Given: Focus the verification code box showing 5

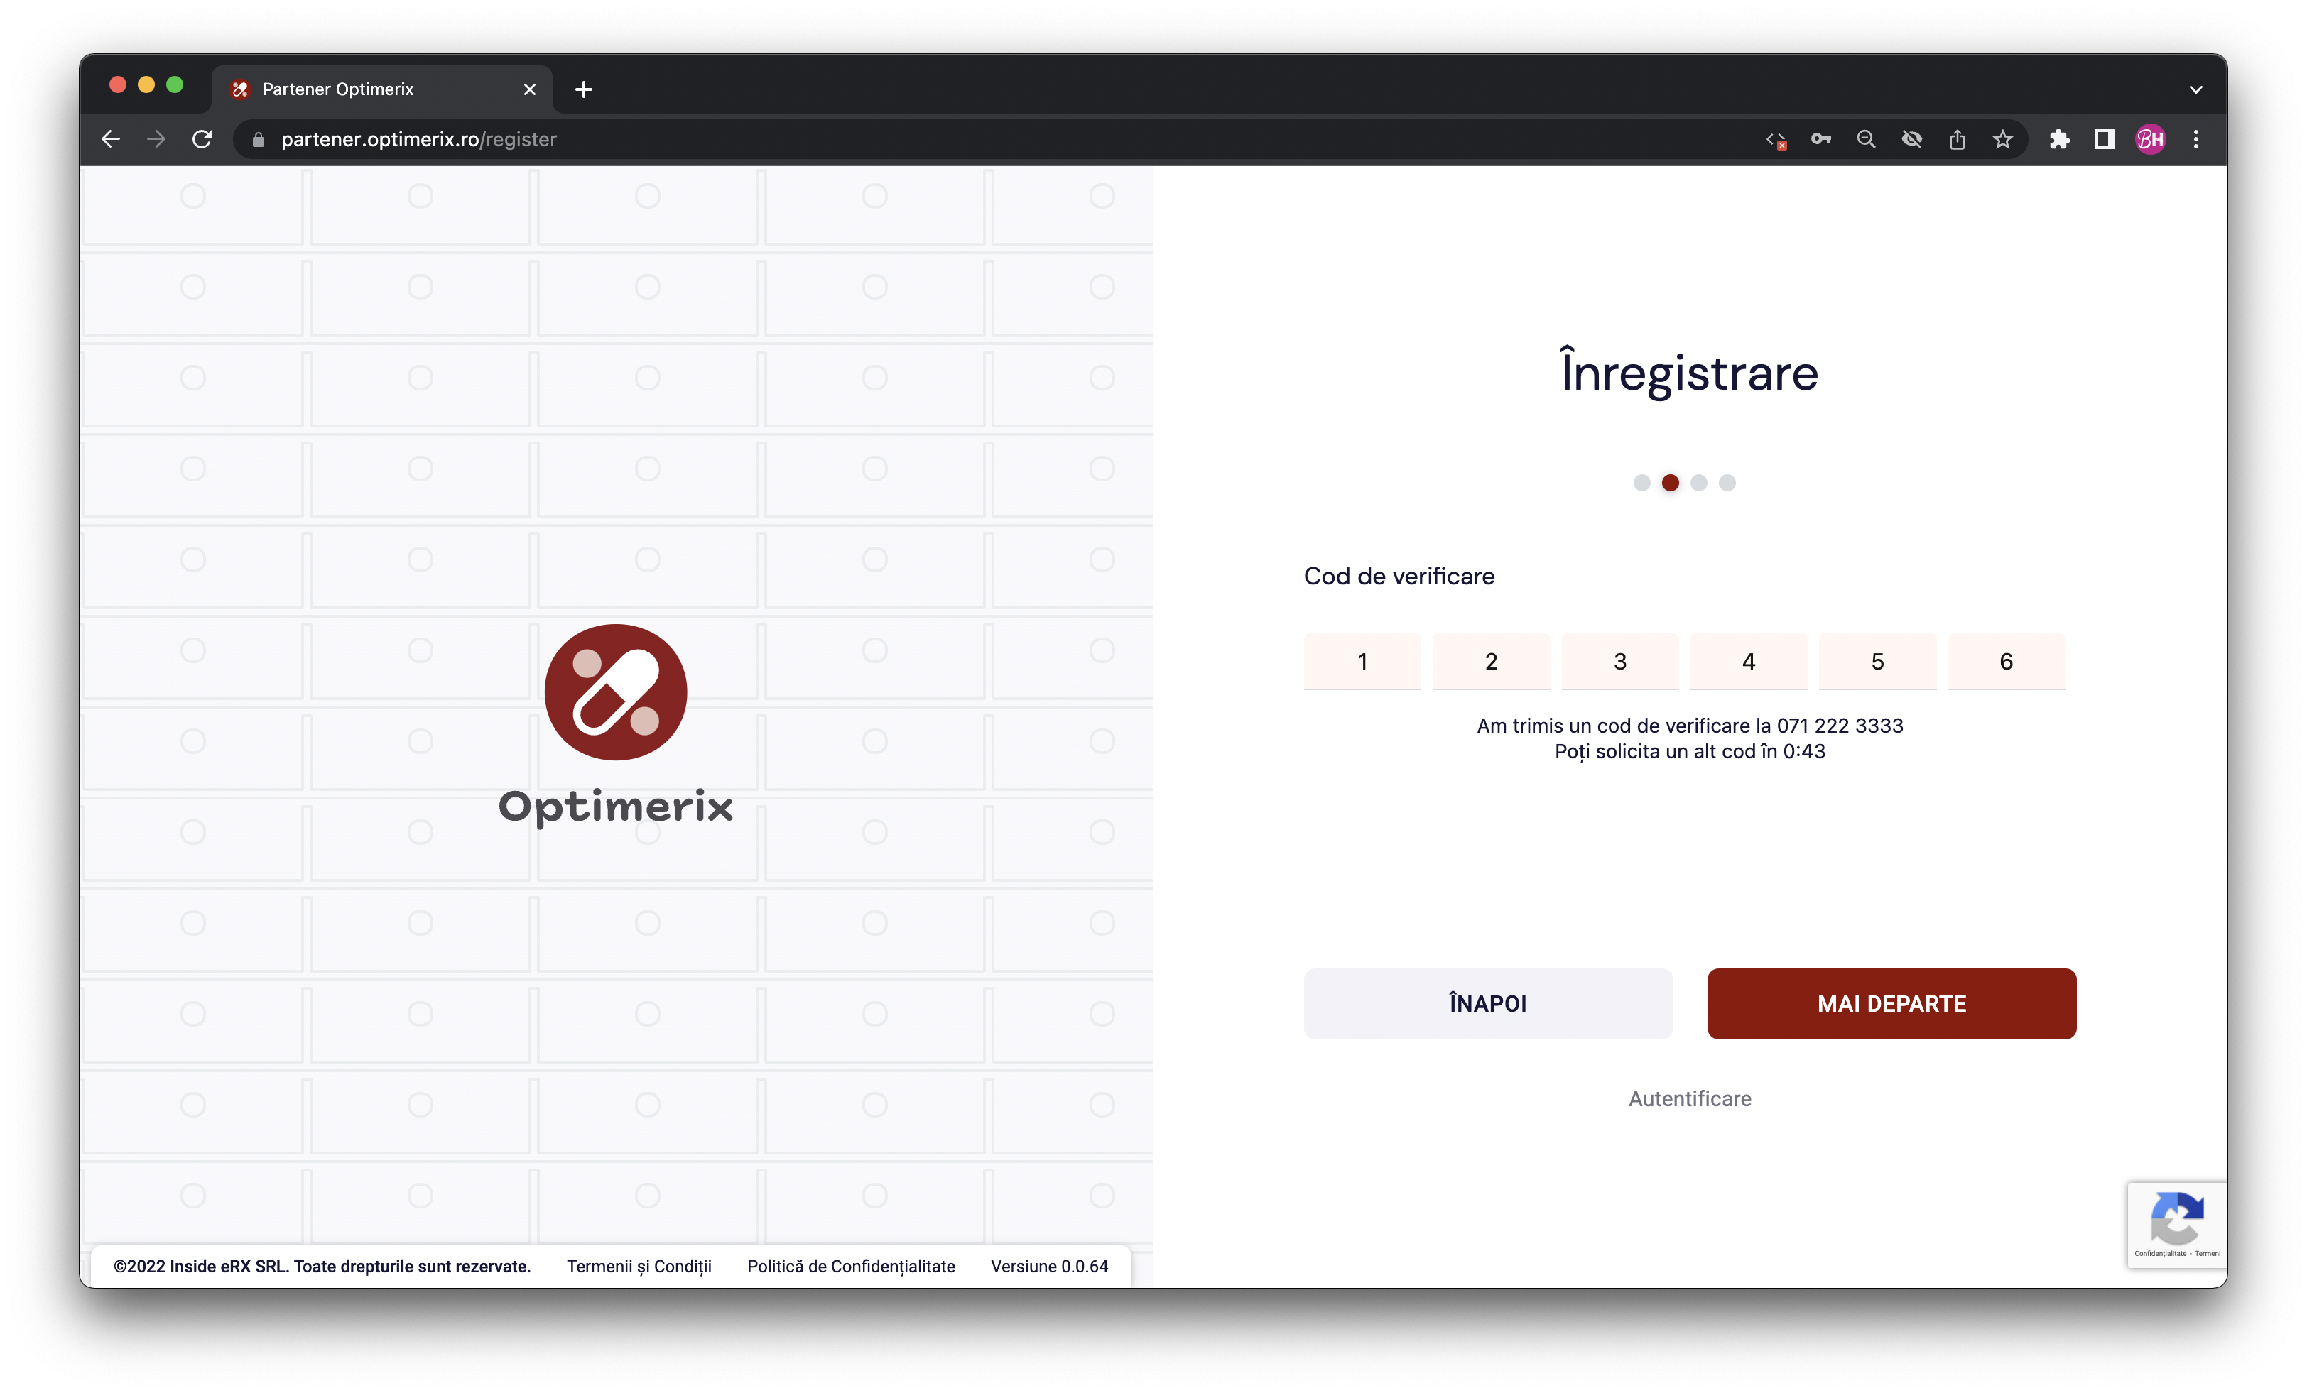Looking at the screenshot, I should click(x=1877, y=662).
